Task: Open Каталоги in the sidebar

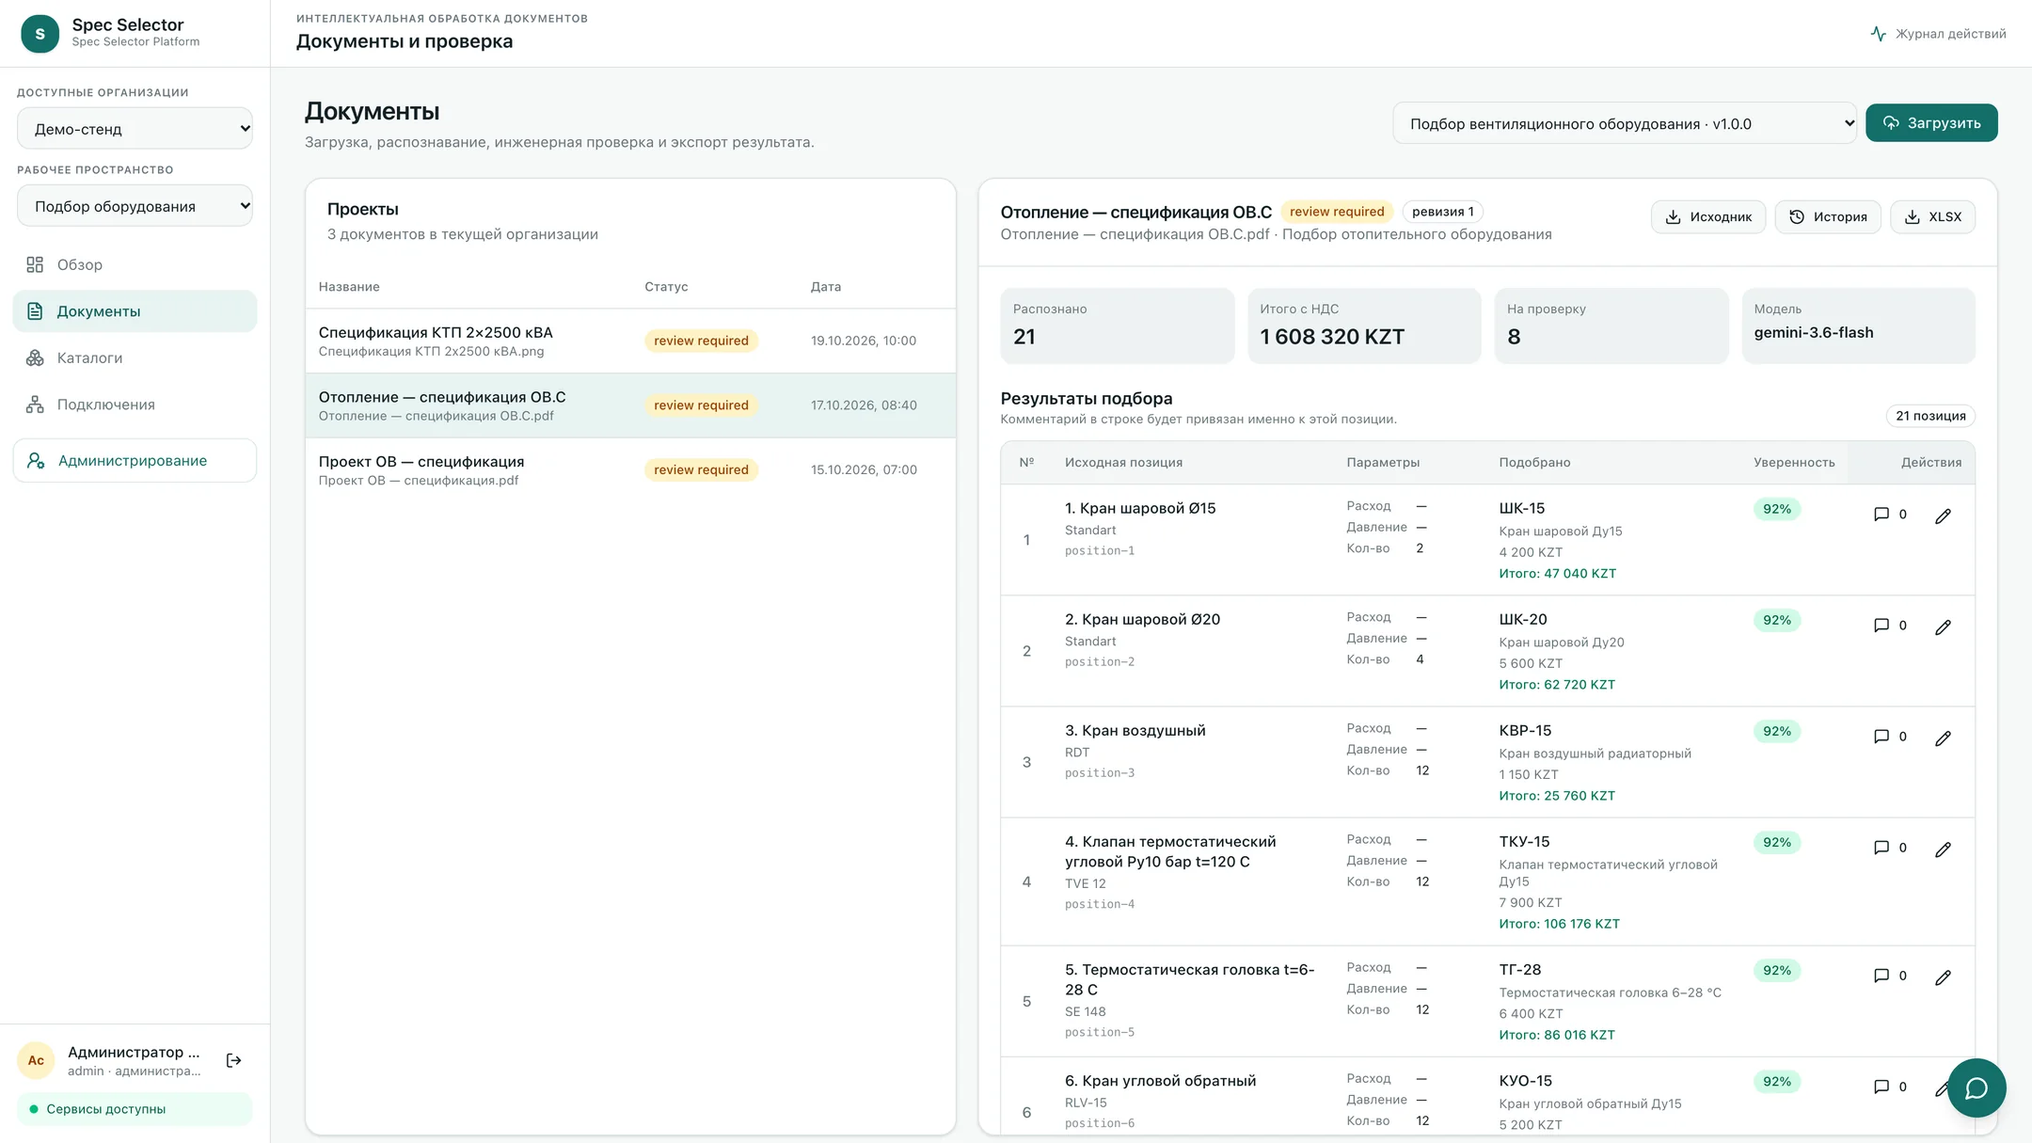Action: pyautogui.click(x=135, y=357)
